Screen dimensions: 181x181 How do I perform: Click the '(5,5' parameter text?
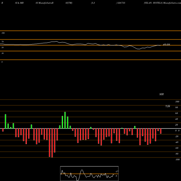pyautogui.click(x=93, y=3)
